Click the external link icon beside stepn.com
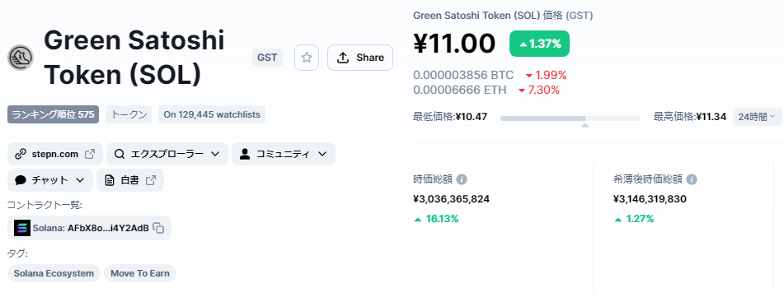Image resolution: width=784 pixels, height=302 pixels. pos(90,154)
